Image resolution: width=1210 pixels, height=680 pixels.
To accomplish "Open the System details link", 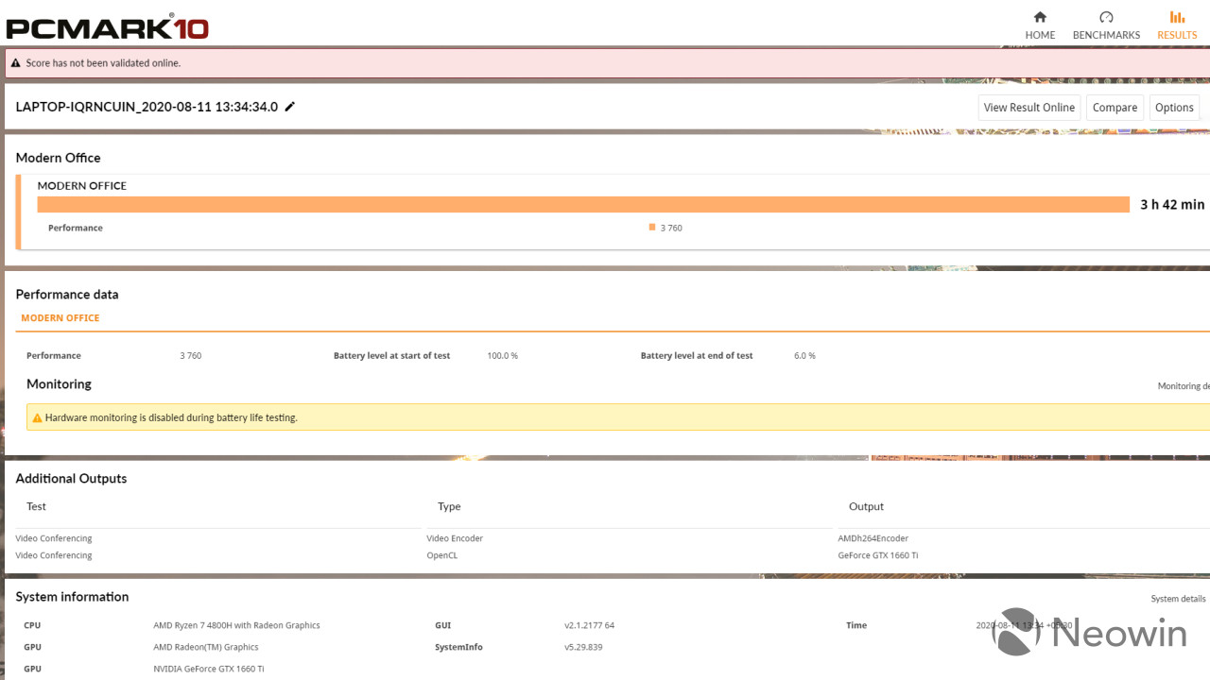I will (1178, 599).
